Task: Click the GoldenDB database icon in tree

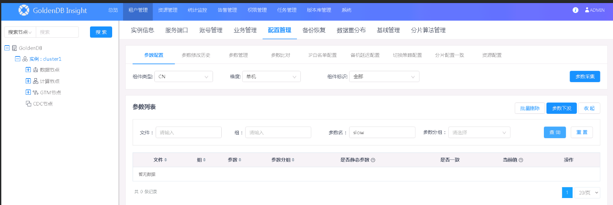Action: coord(14,48)
